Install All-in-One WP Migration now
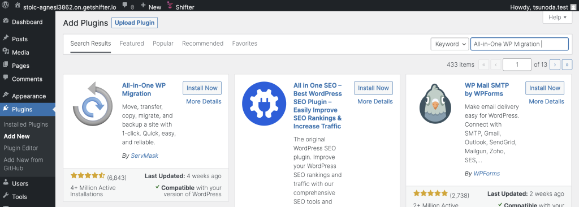The width and height of the screenshot is (579, 207). pos(202,88)
